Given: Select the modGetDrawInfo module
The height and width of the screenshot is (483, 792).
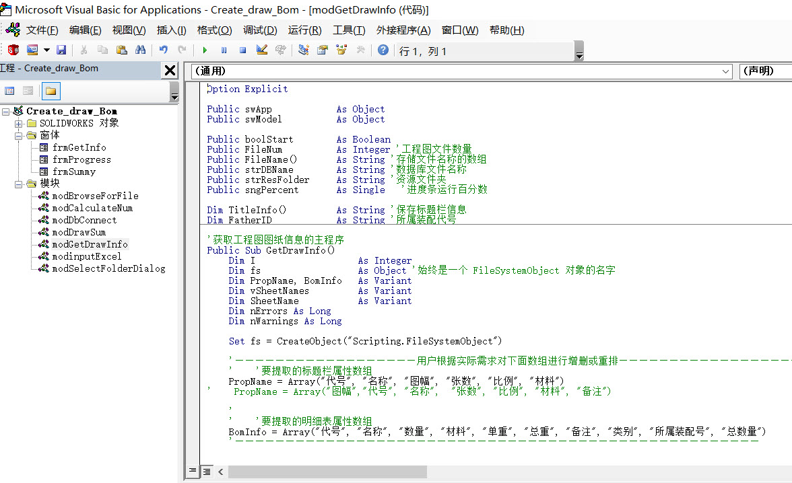Looking at the screenshot, I should click(90, 244).
